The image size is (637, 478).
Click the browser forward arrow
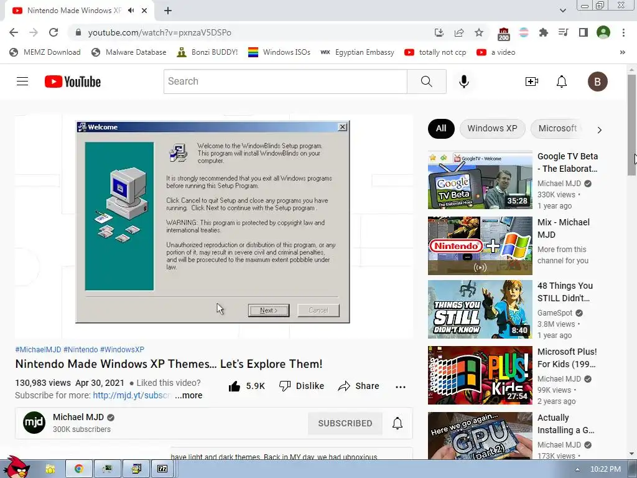pos(34,32)
